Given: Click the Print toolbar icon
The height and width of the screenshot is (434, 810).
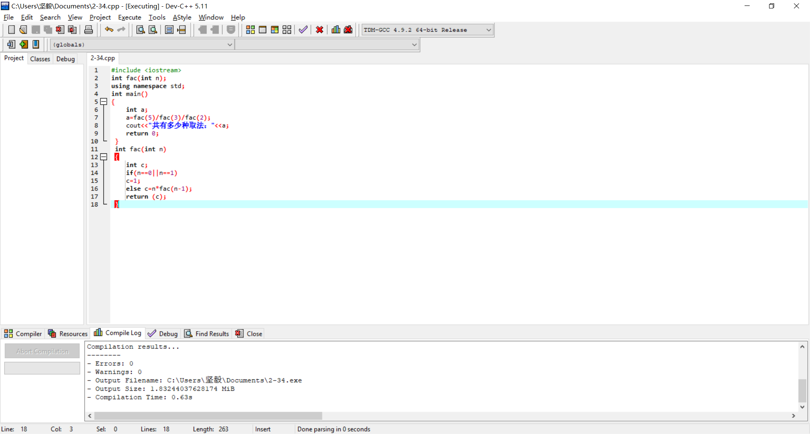Looking at the screenshot, I should click(89, 29).
